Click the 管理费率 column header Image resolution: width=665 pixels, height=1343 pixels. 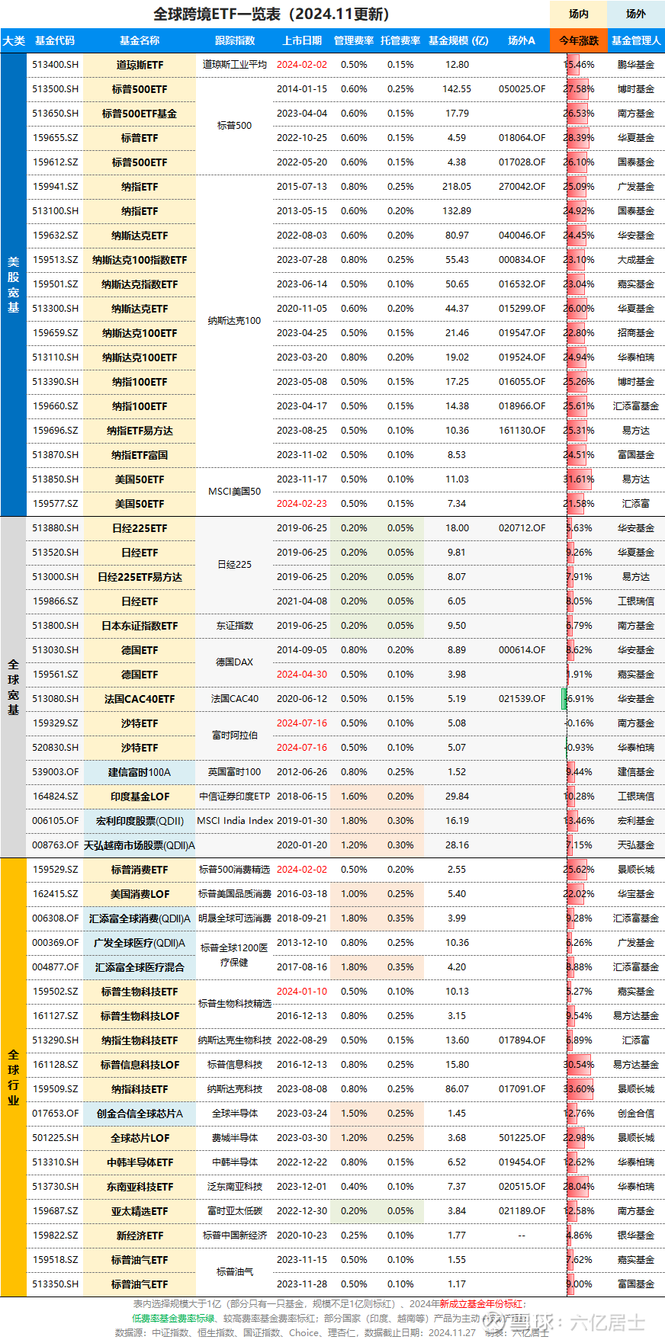click(354, 40)
